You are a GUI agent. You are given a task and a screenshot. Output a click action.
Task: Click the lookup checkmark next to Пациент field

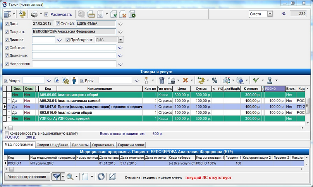pyautogui.click(x=120, y=32)
